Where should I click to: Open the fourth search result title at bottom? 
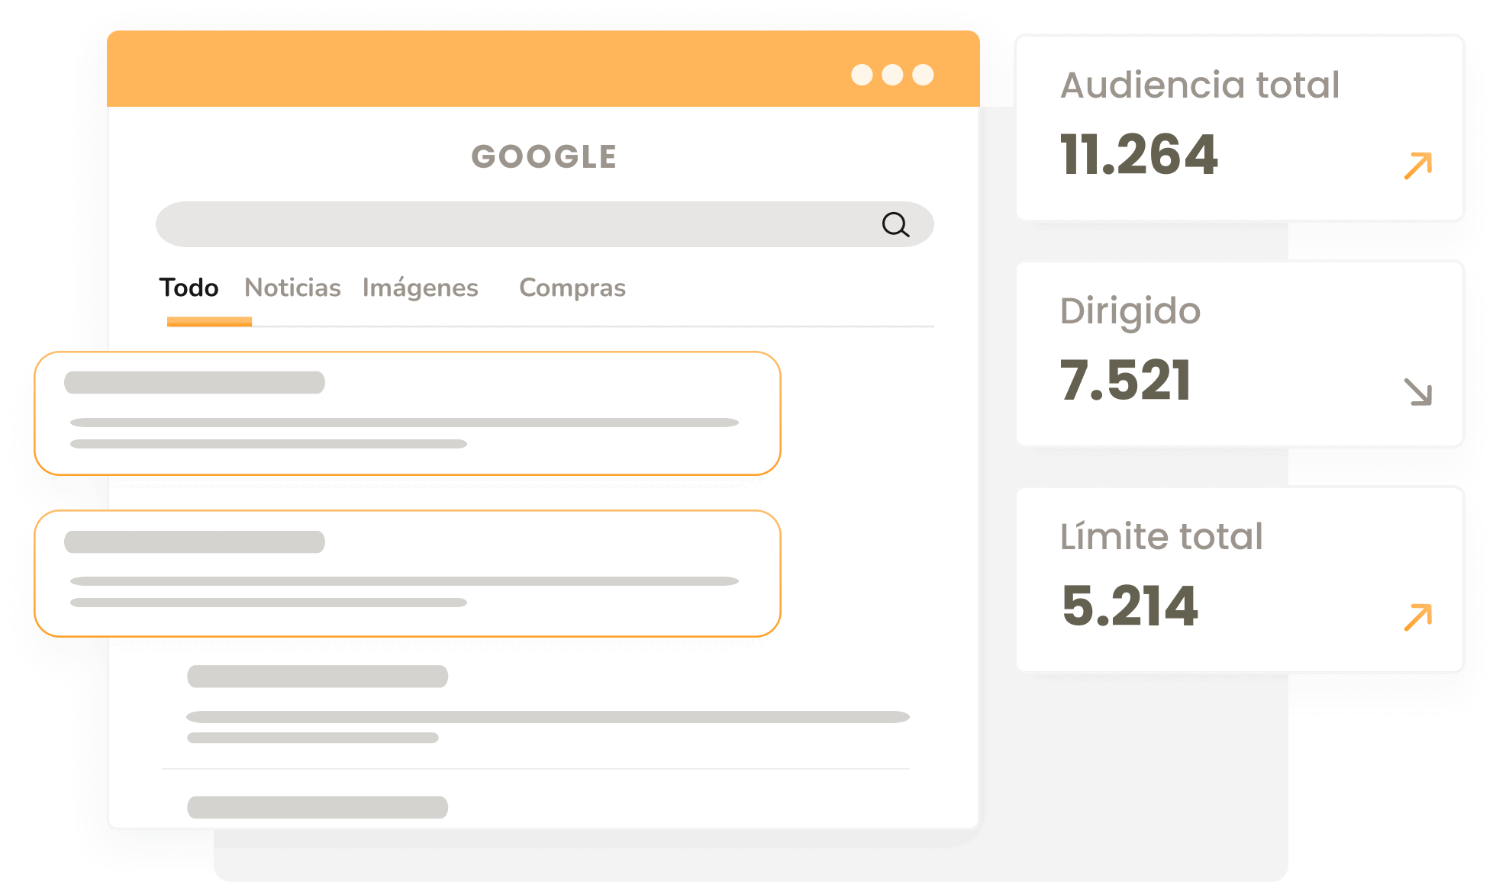point(318,808)
